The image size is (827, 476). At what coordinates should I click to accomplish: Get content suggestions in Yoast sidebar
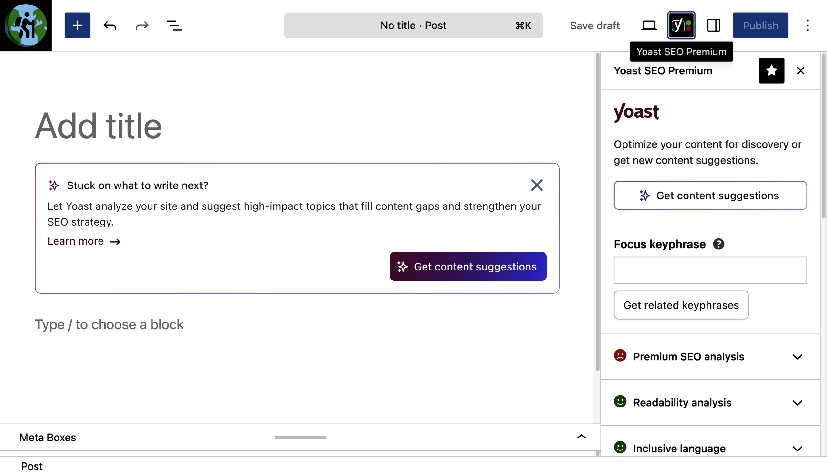pos(710,195)
